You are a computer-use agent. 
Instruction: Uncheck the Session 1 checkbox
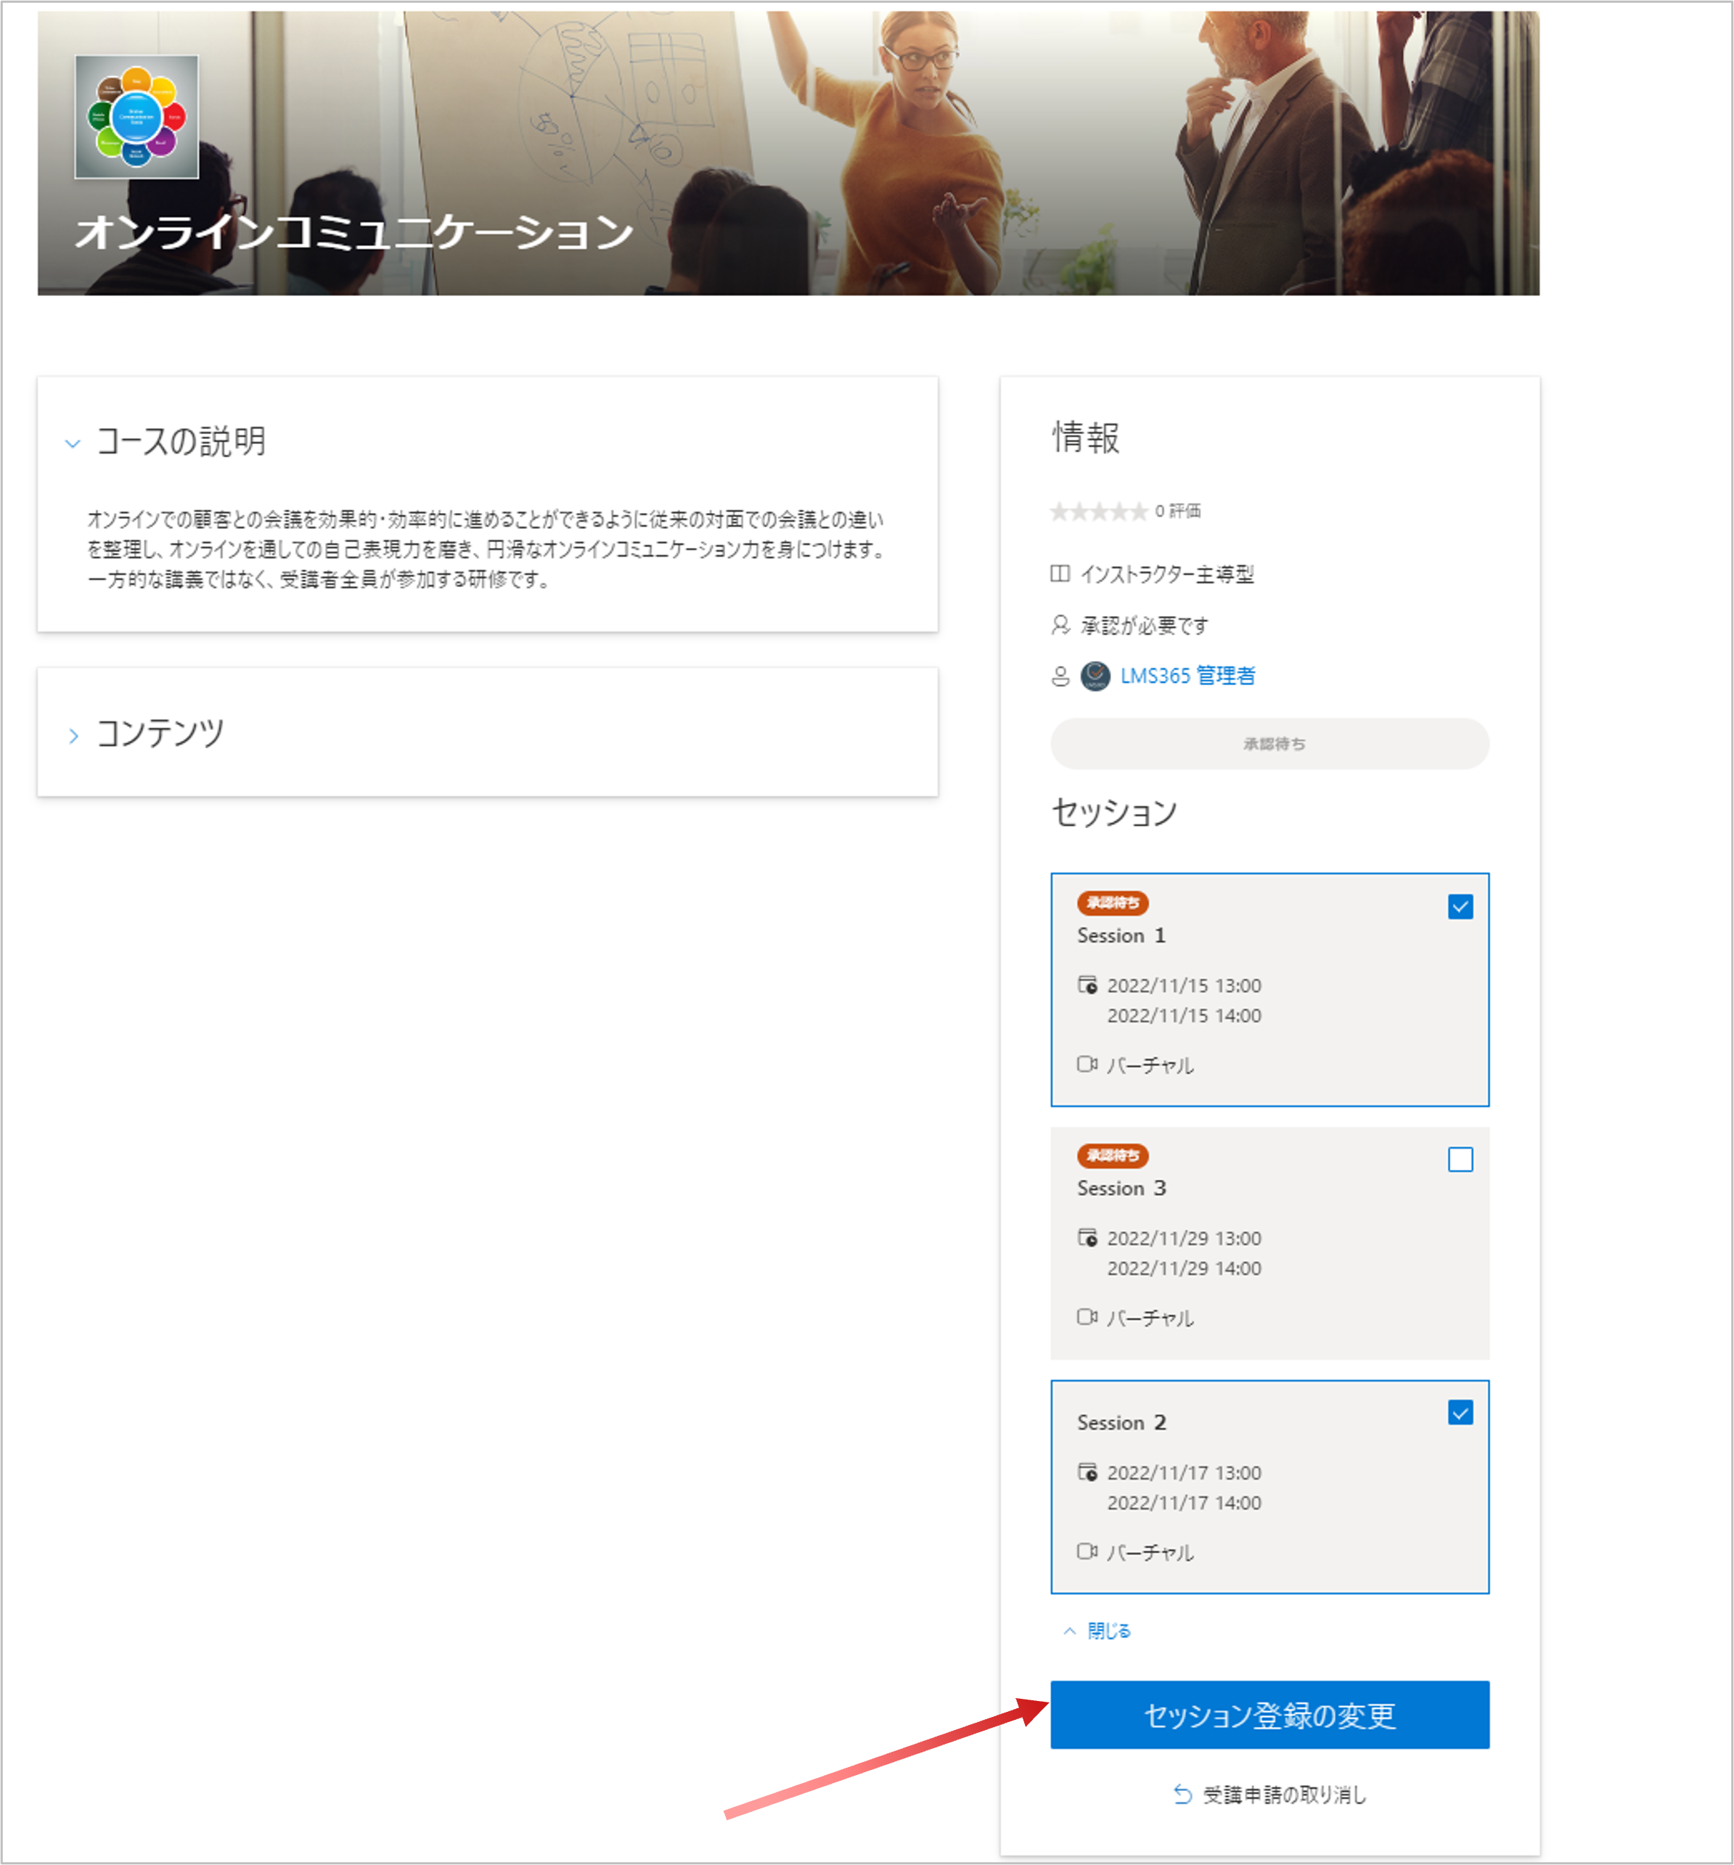[x=1460, y=906]
